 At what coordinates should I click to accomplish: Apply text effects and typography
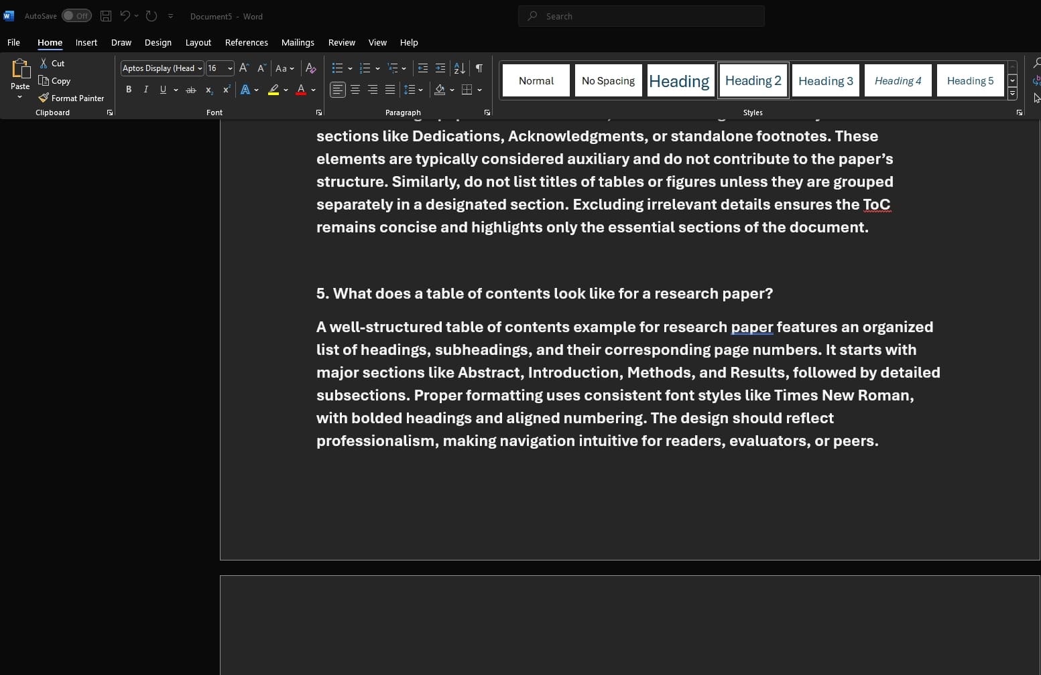pos(245,90)
